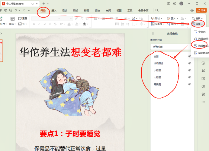Click the Undo icon in quick toolbar
This screenshot has height=151, width=209.
pyautogui.click(x=15, y=11)
